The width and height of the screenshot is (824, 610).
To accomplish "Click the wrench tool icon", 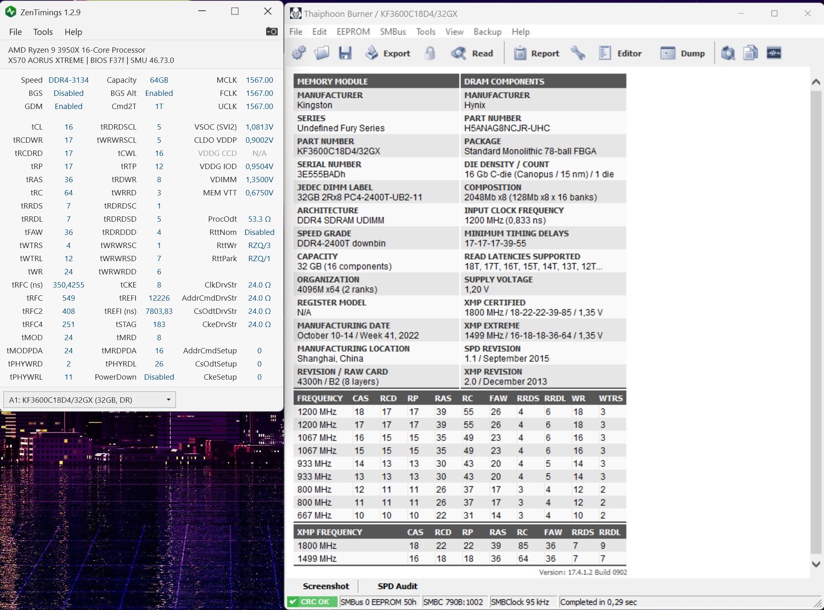I will [x=578, y=53].
